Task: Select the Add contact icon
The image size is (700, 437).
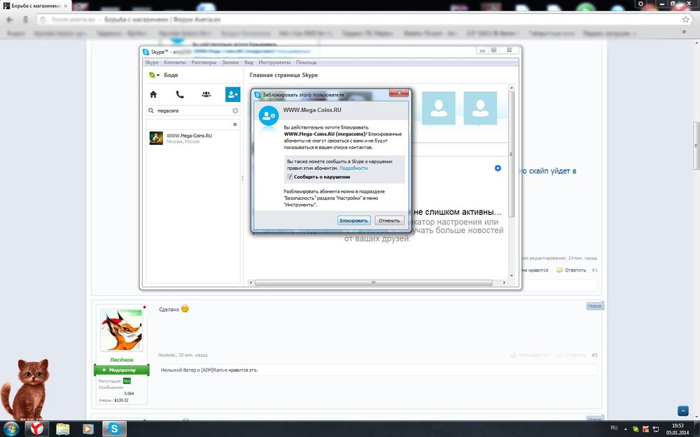Action: click(x=232, y=94)
